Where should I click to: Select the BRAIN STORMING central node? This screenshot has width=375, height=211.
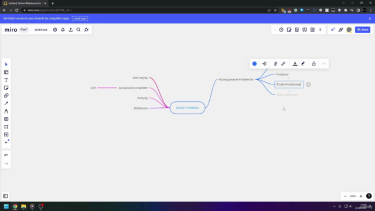click(187, 108)
